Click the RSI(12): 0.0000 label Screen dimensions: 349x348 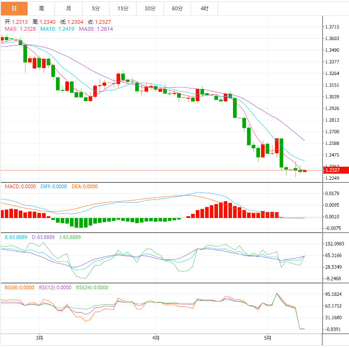coord(55,287)
